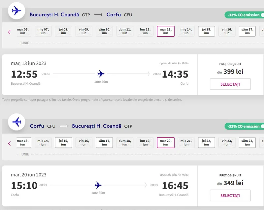Click the info icon beside return CO emission badge
Viewport: 264px width, 210px height.
[x=262, y=126]
